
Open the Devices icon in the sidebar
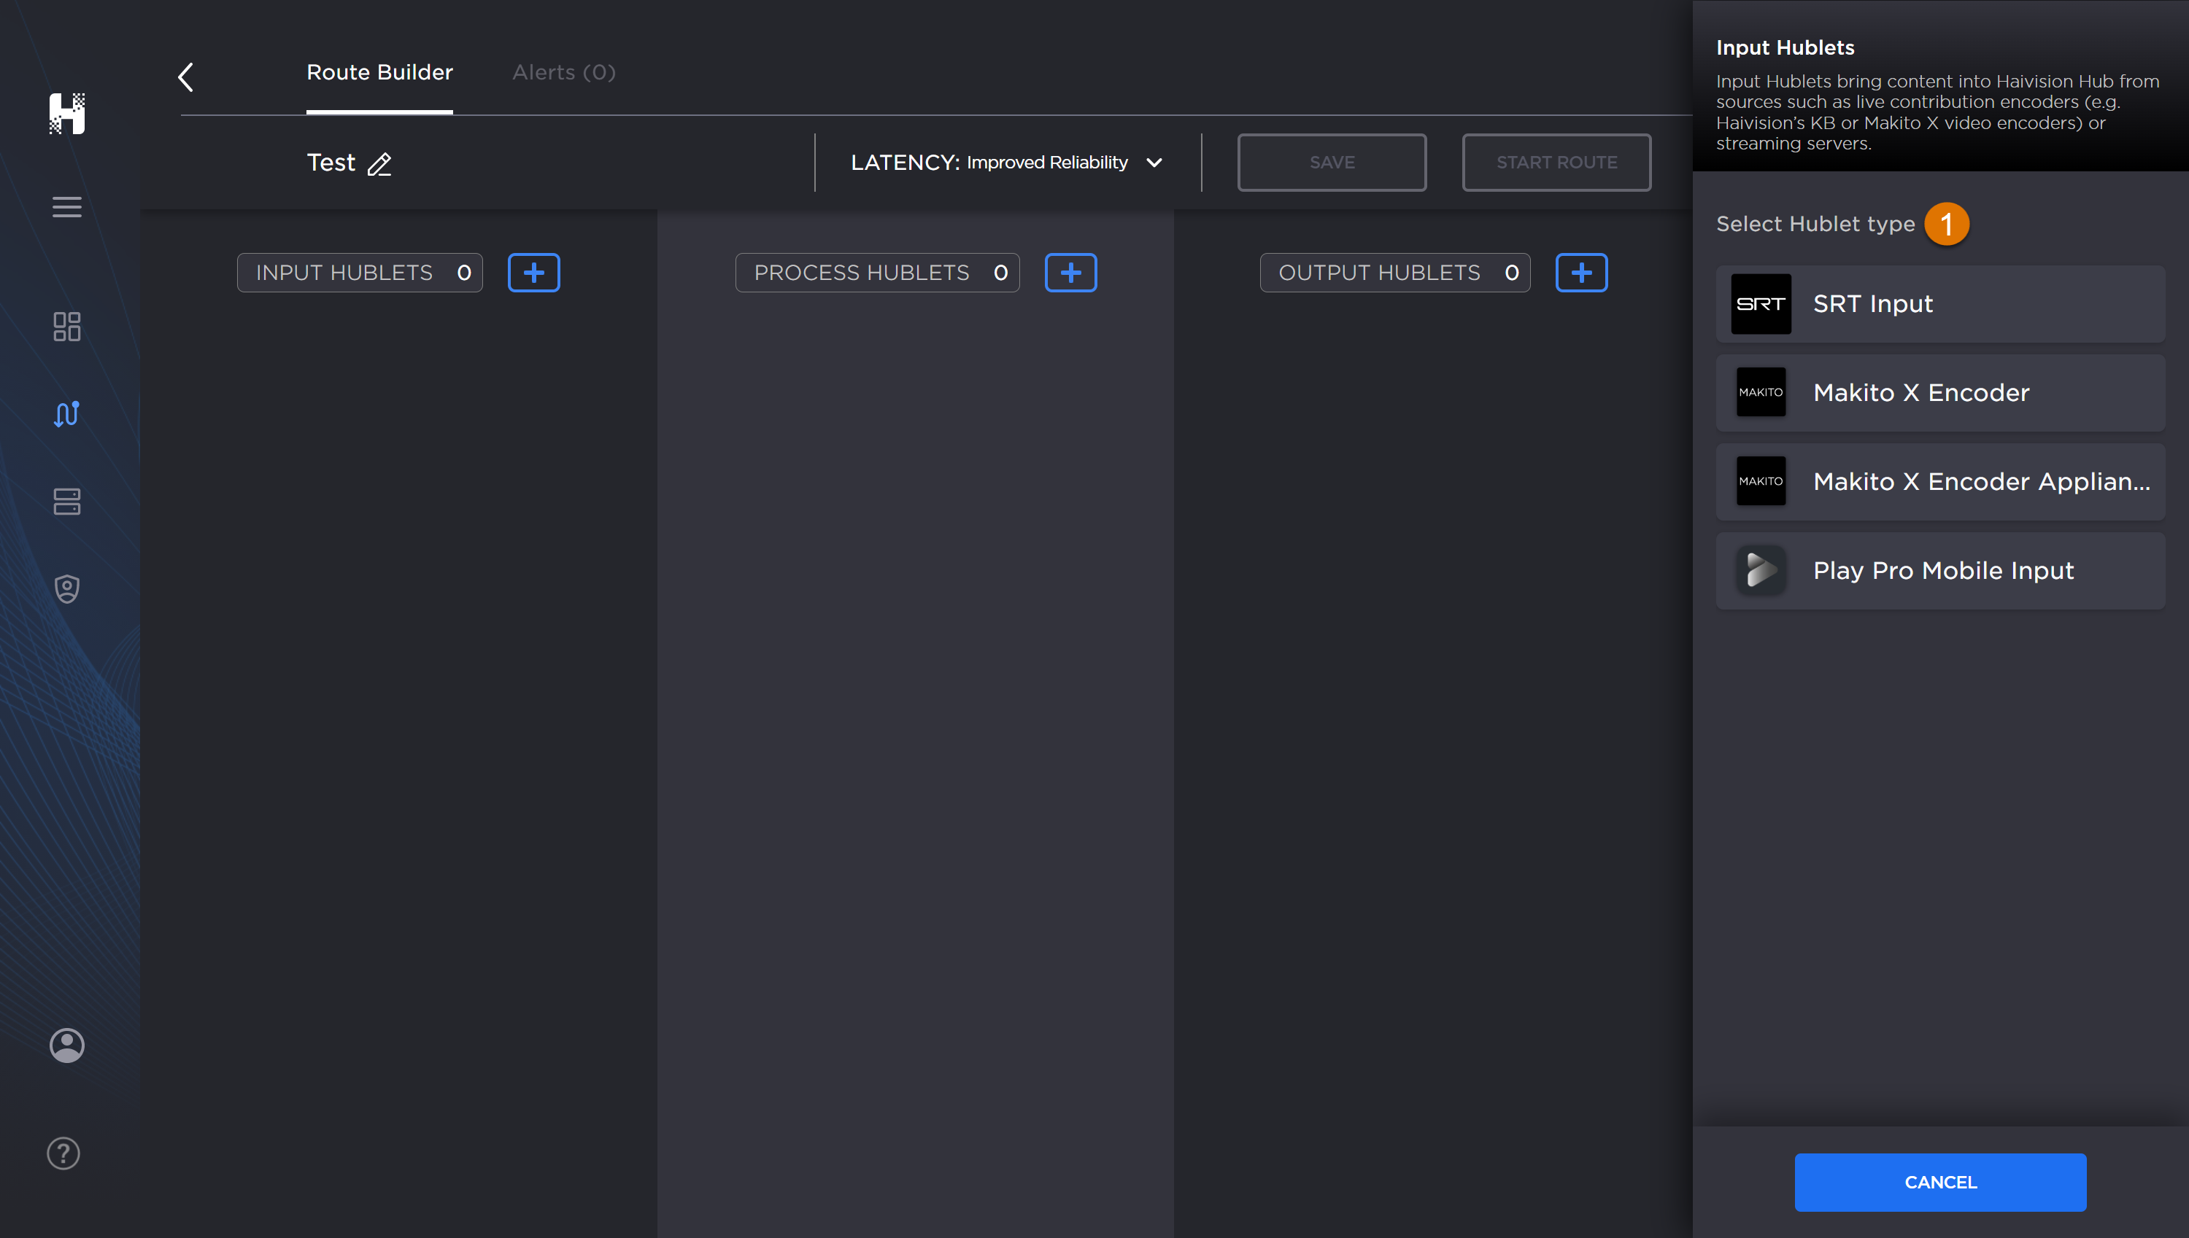67,502
